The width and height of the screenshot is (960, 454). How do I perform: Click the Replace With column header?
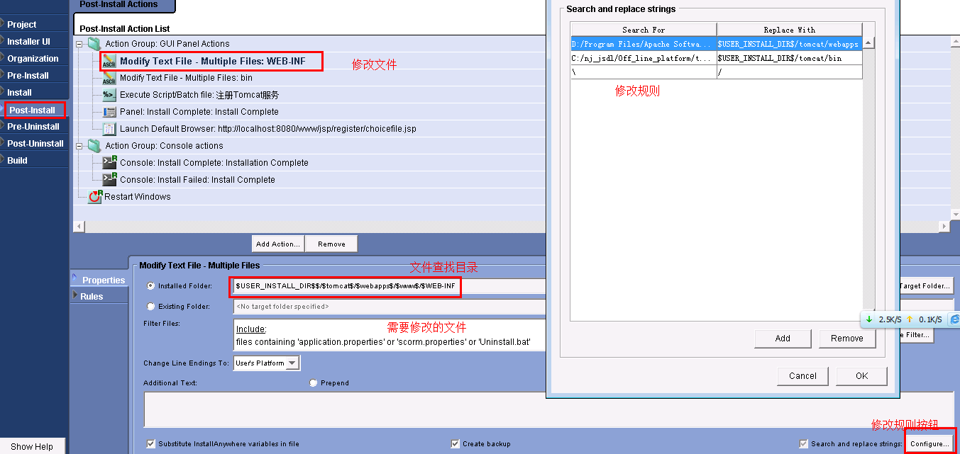coord(789,30)
